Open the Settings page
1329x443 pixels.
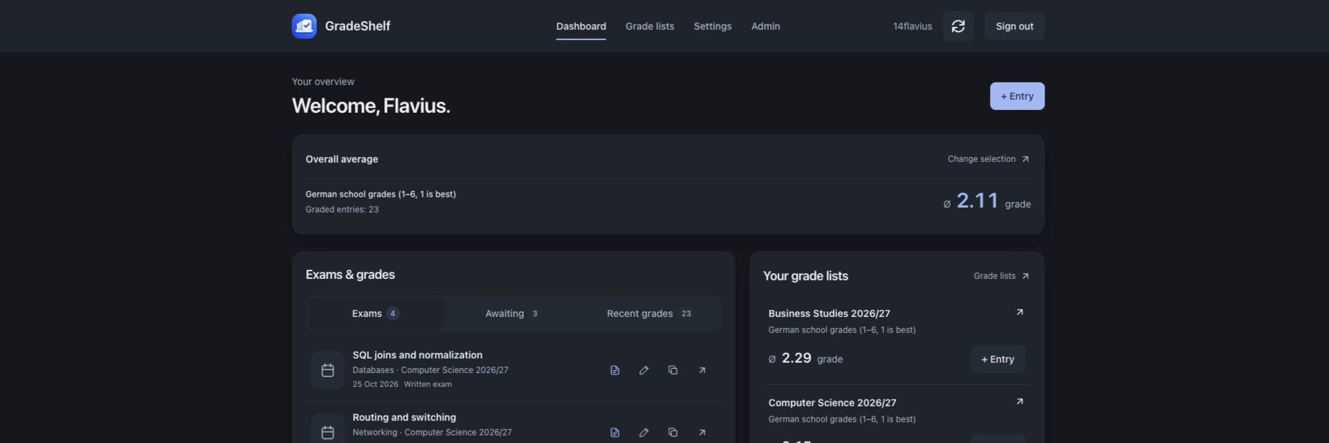712,26
